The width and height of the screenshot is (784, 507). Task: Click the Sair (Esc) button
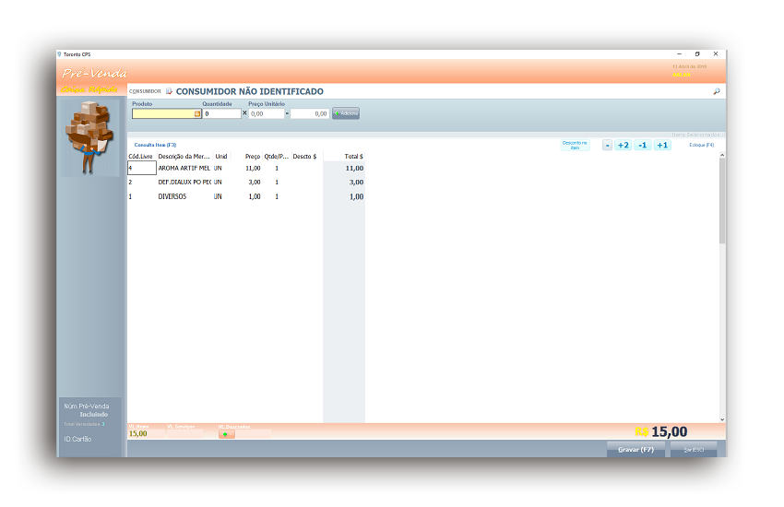pyautogui.click(x=694, y=449)
